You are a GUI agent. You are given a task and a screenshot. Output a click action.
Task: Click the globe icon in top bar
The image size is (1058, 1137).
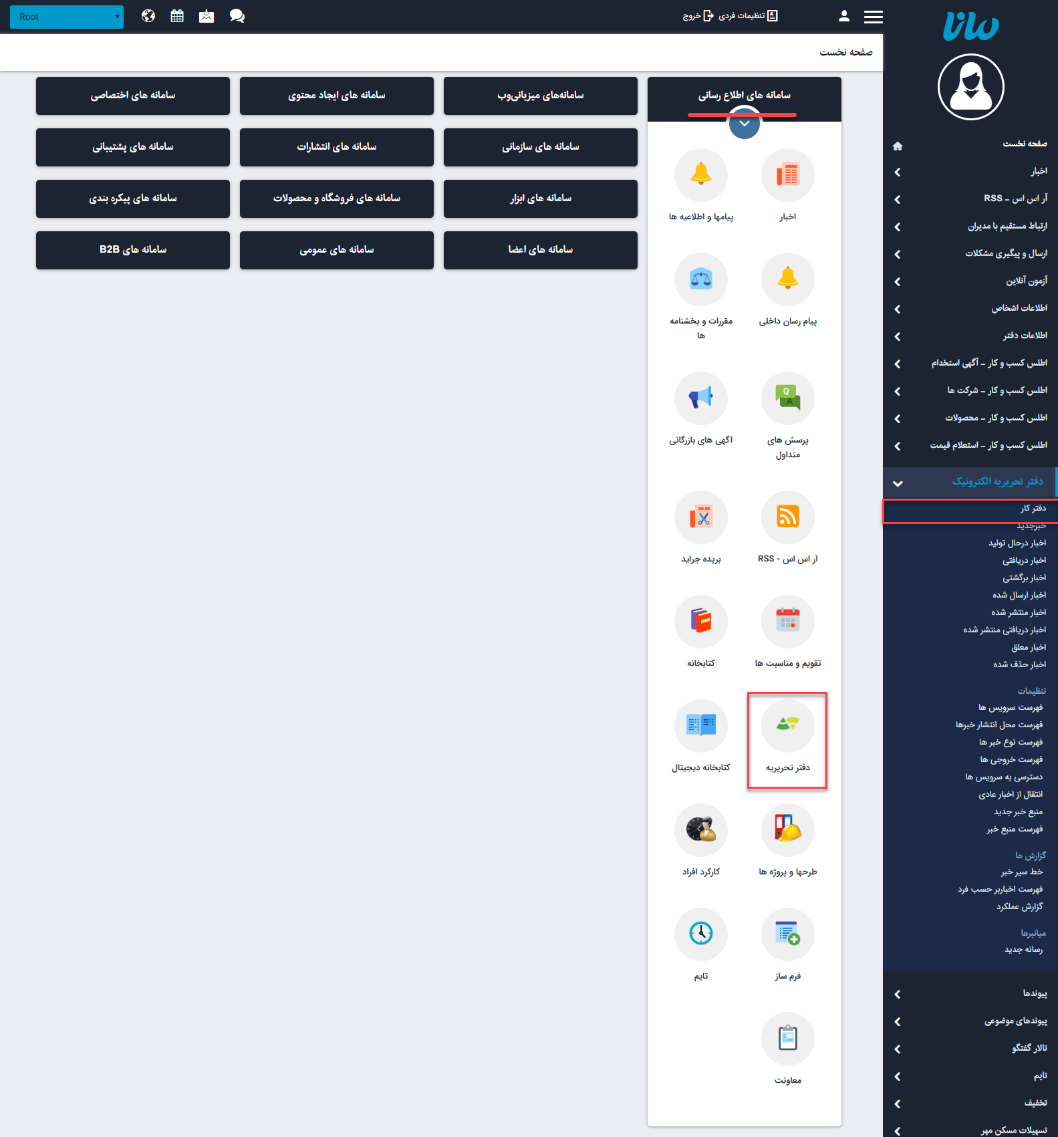point(148,16)
